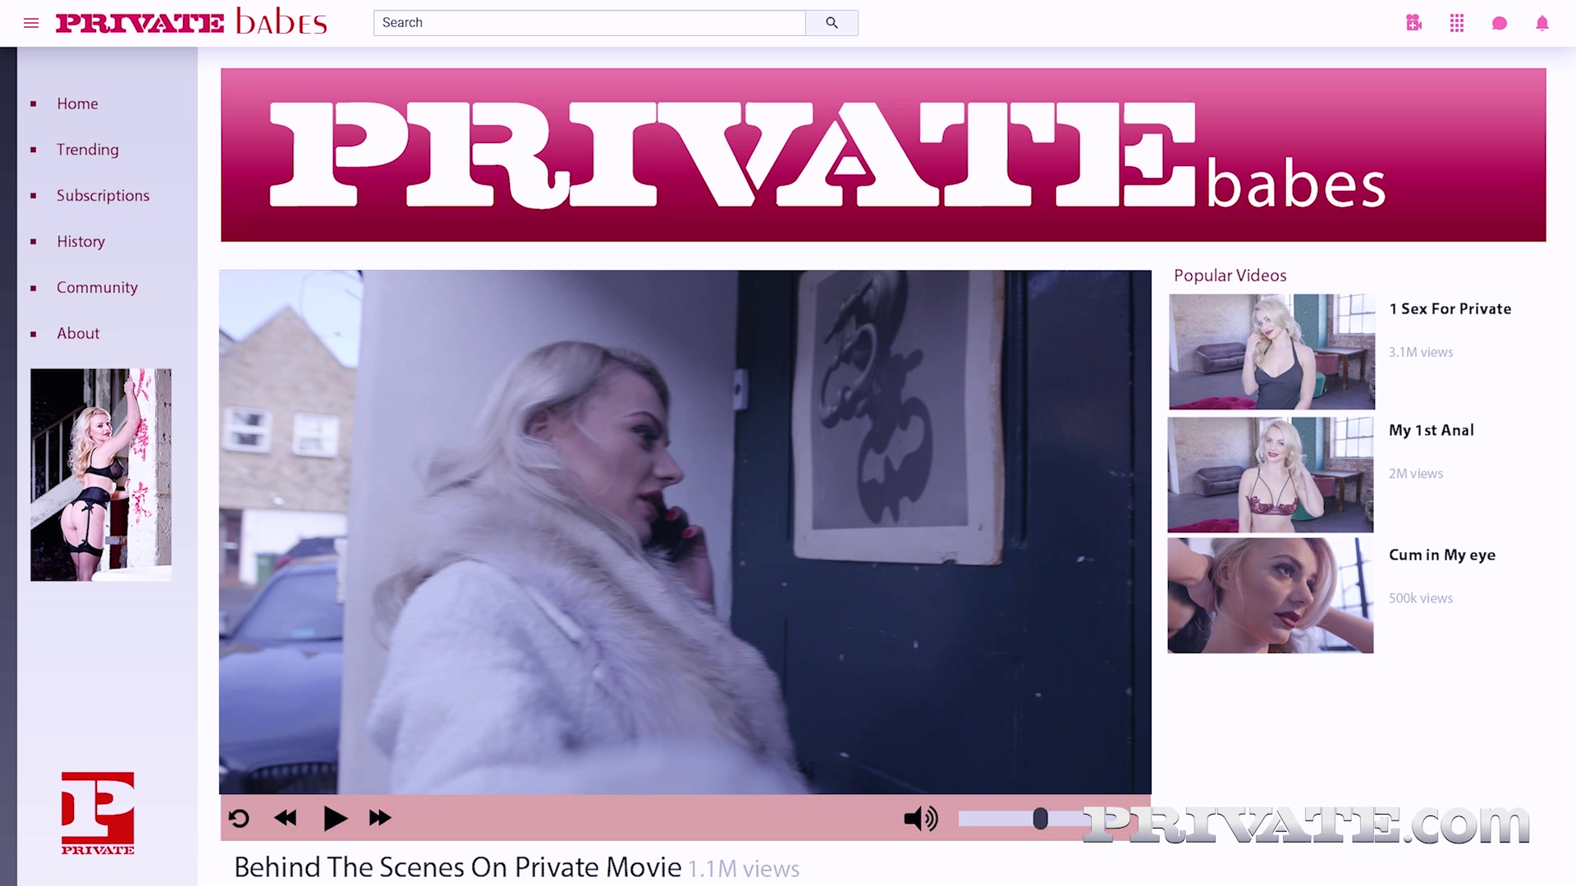This screenshot has width=1576, height=886.
Task: Open History in sidebar
Action: click(x=80, y=241)
